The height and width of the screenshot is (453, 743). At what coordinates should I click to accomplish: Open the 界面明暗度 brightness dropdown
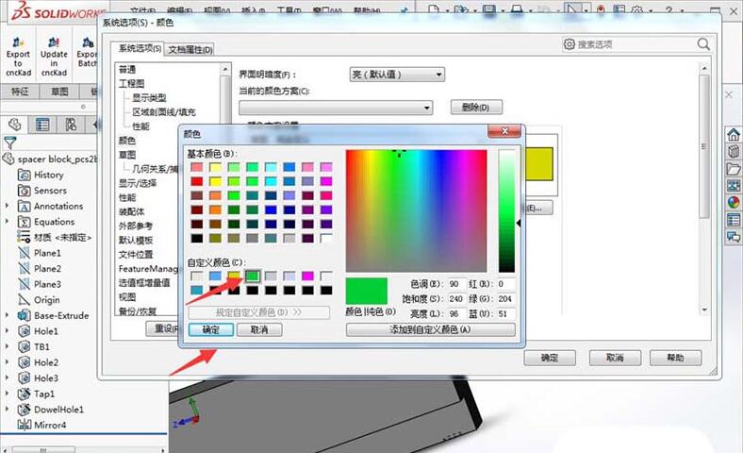pos(397,75)
